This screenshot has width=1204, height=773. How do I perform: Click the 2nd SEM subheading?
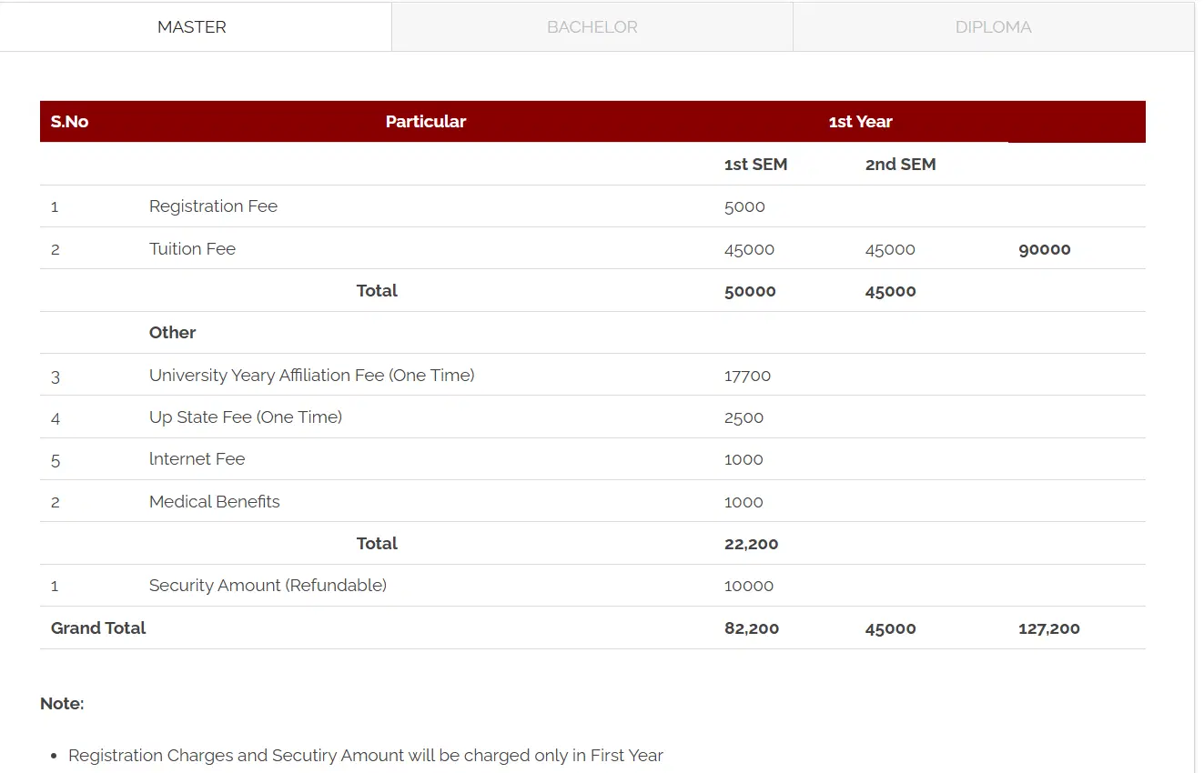tap(900, 165)
